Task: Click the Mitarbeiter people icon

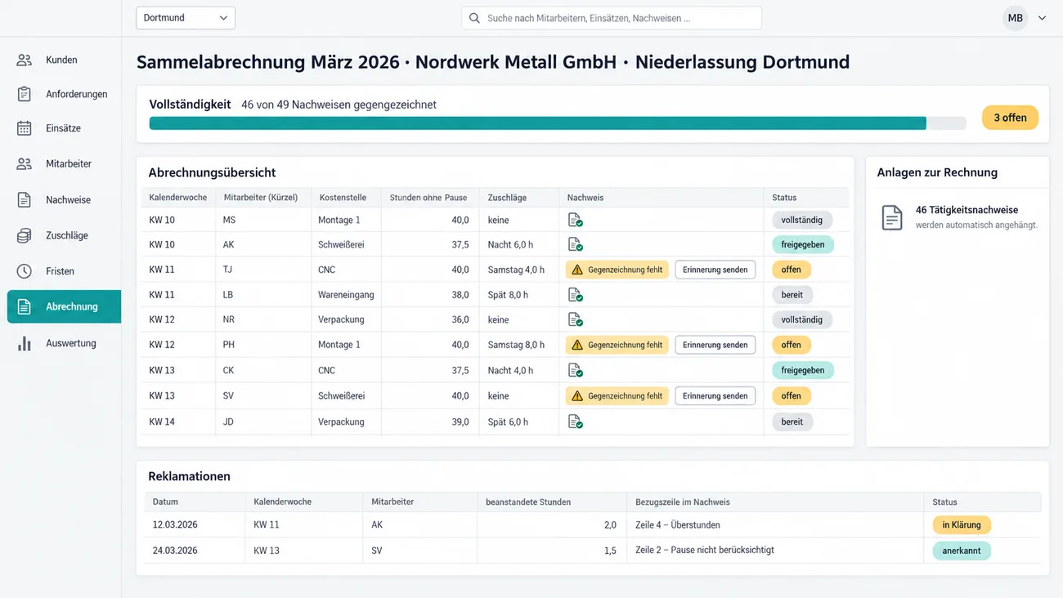Action: (x=25, y=163)
